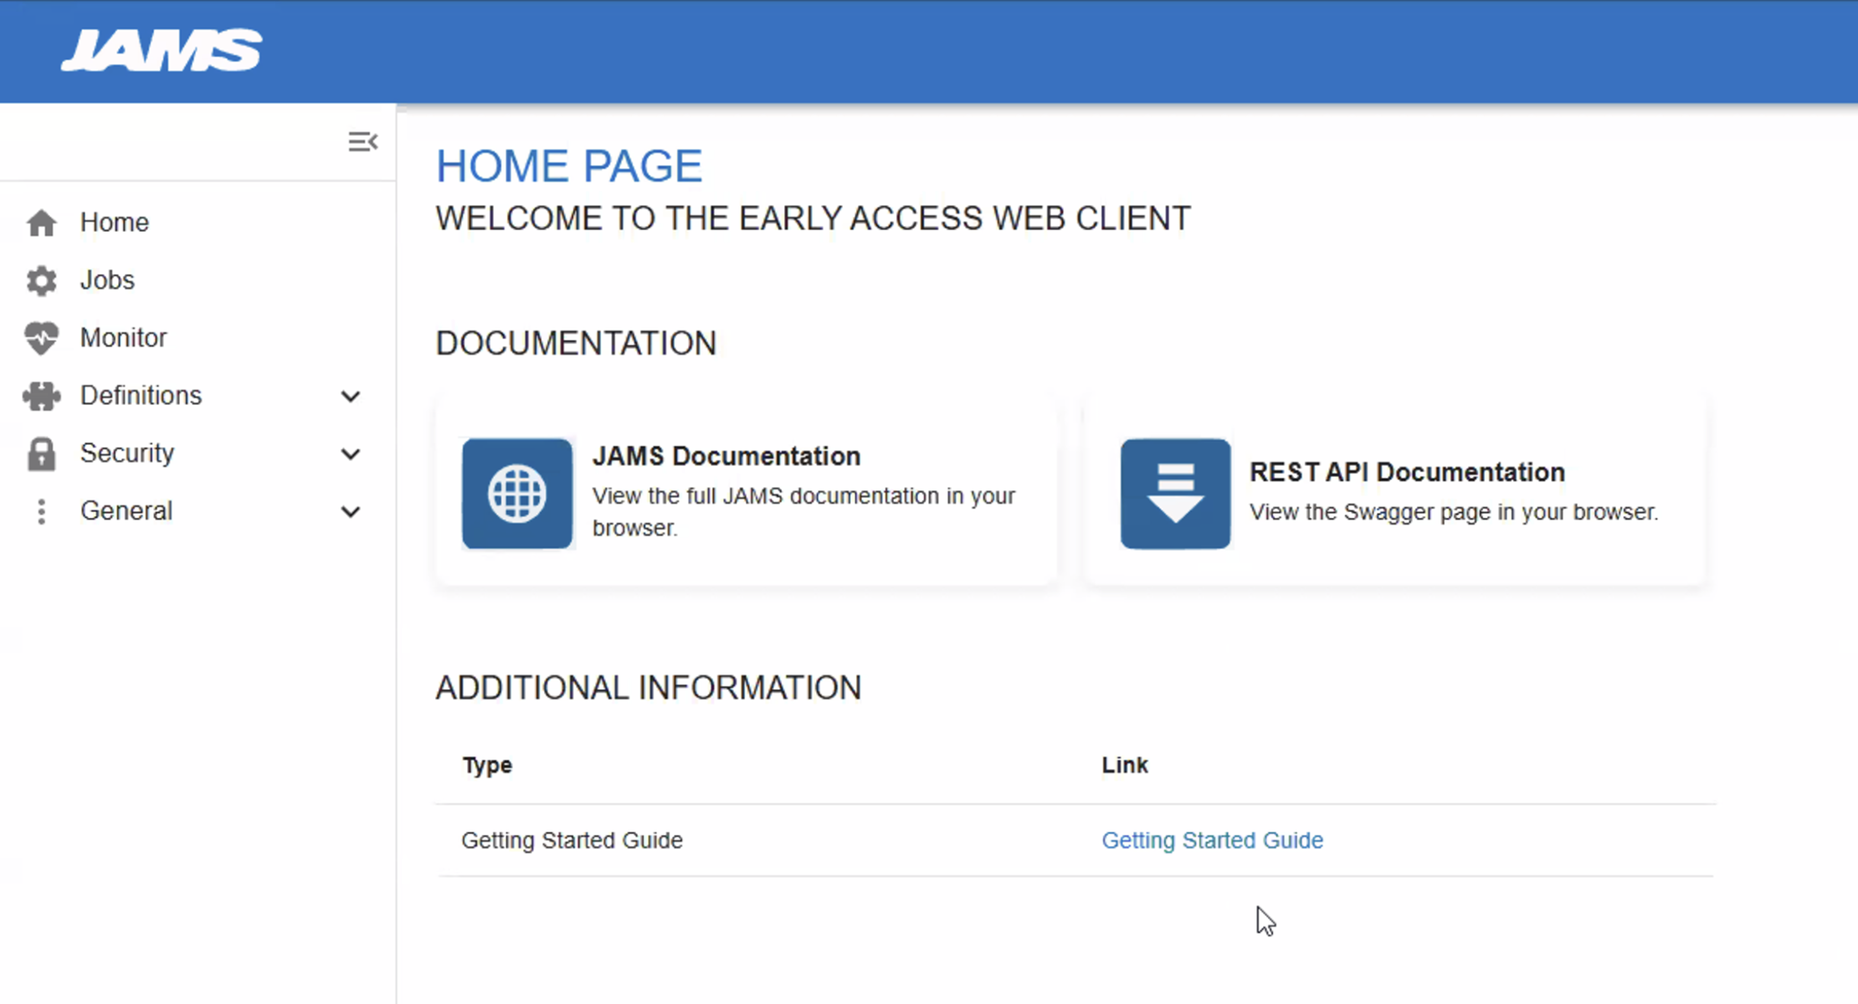Open the Getting Started Guide link

pyautogui.click(x=1212, y=840)
